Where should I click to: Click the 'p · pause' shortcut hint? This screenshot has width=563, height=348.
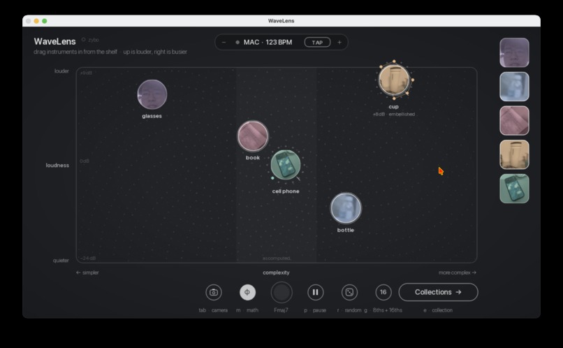click(x=315, y=310)
